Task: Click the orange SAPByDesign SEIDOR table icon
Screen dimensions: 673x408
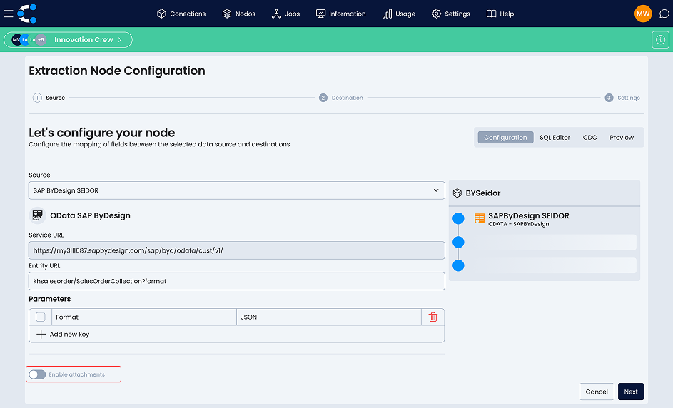Action: tap(480, 219)
